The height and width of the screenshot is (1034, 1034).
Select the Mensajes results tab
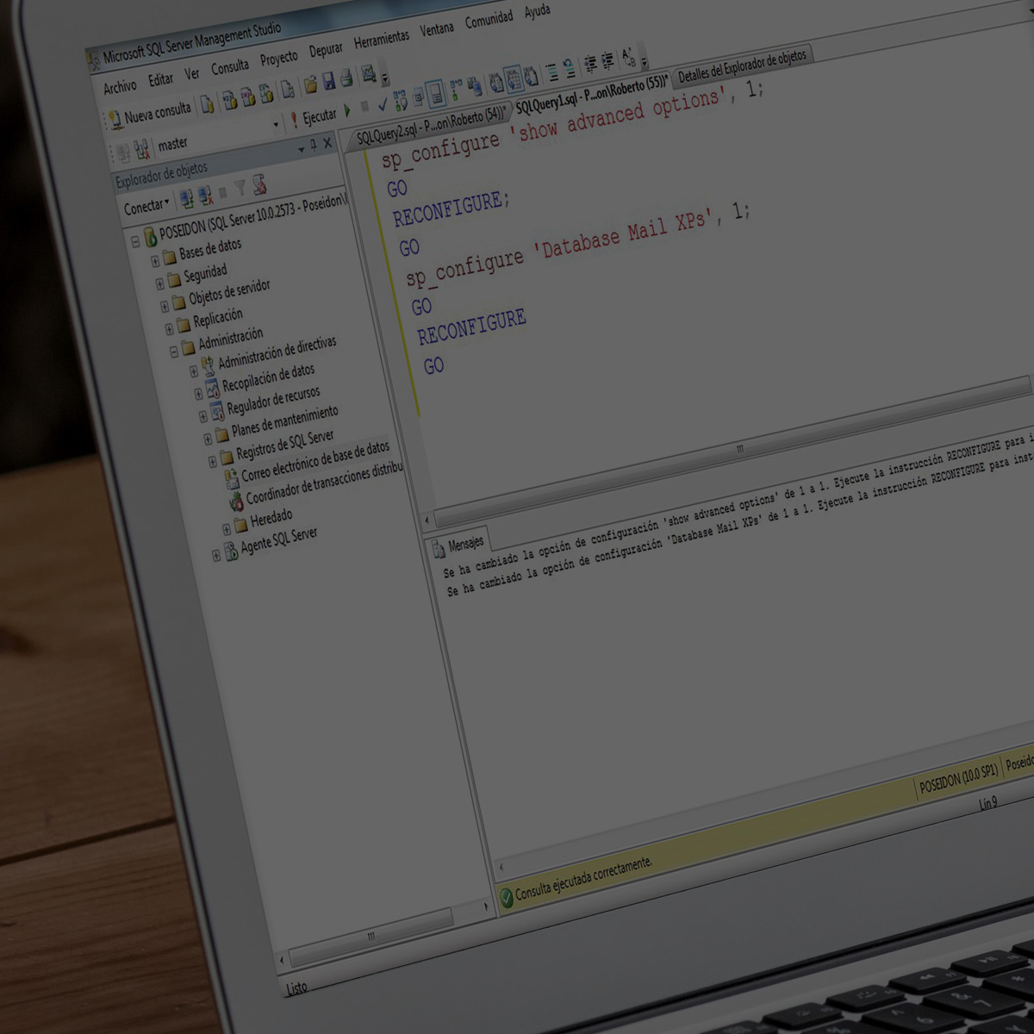tap(459, 545)
